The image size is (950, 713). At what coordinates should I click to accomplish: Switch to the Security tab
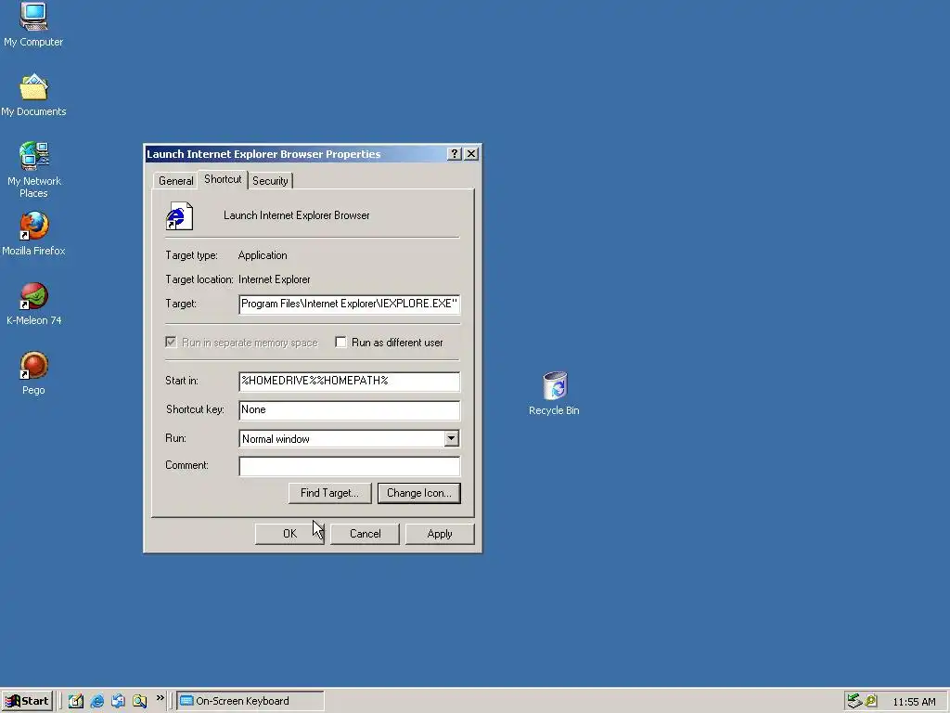270,181
